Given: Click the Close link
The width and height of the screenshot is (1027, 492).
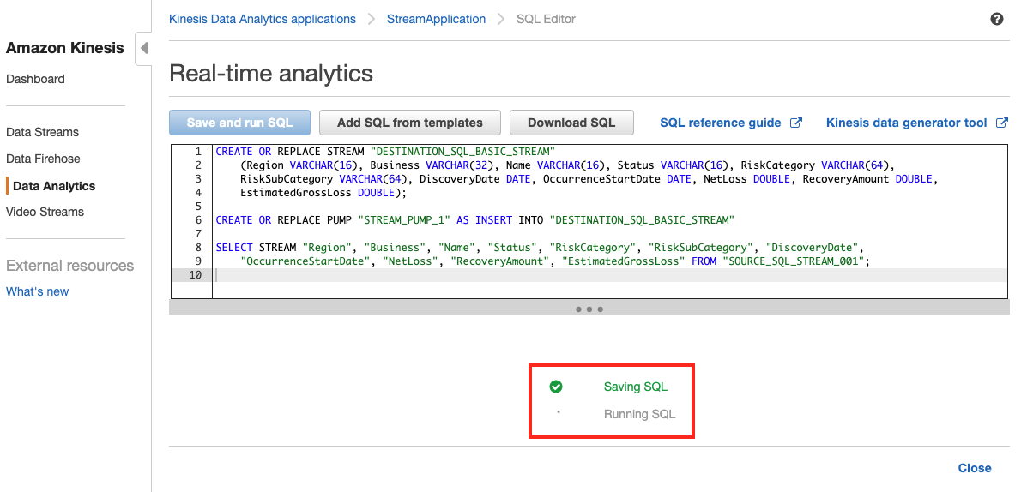Looking at the screenshot, I should [x=975, y=468].
